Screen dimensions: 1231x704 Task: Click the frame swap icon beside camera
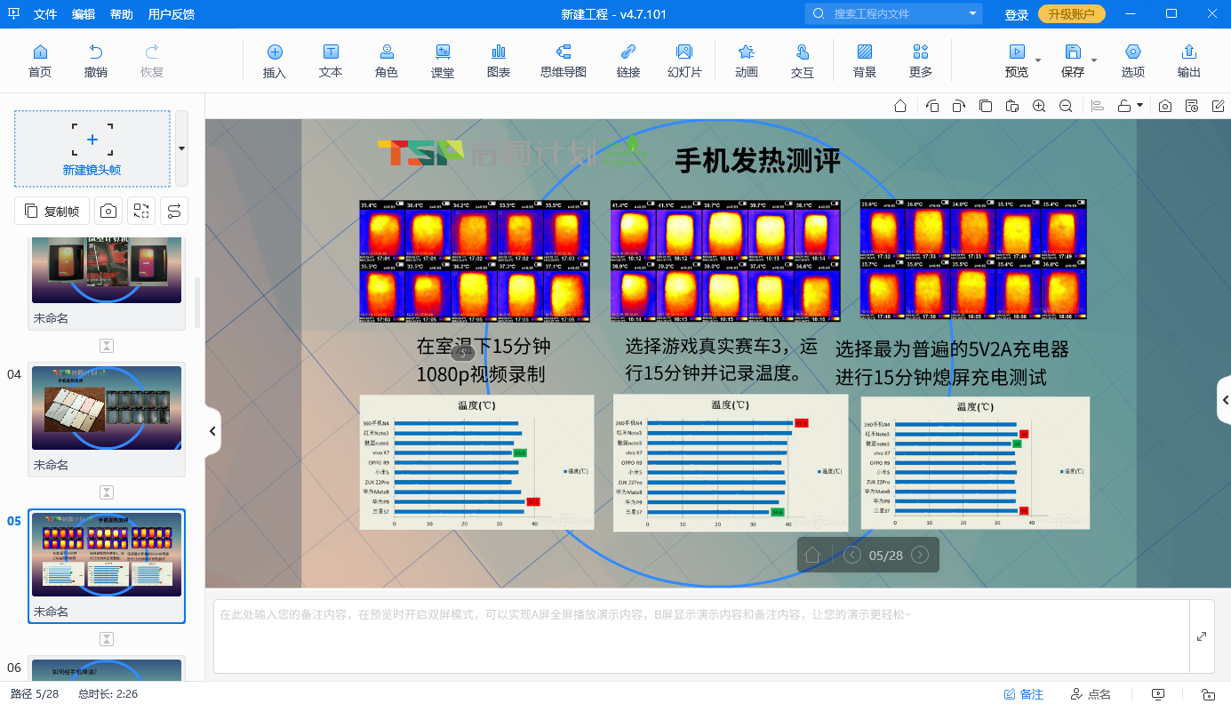(x=141, y=211)
